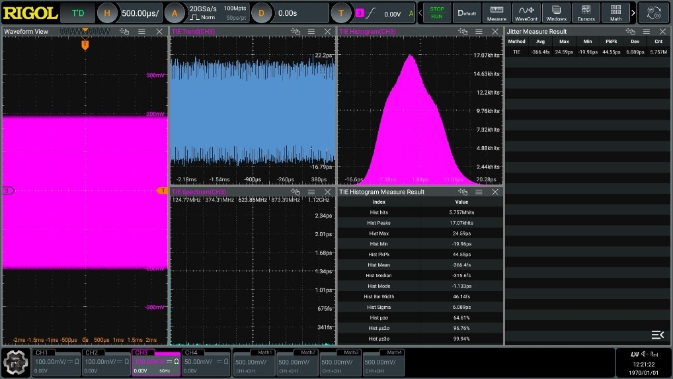This screenshot has height=379, width=673.
Task: Open TIE Histogram Measure Result panel menu
Action: [x=479, y=192]
